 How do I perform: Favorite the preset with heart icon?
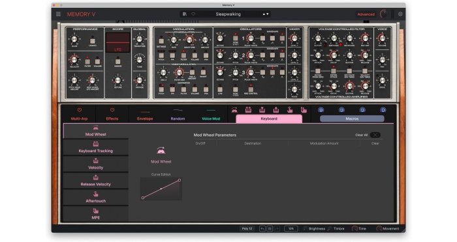point(193,14)
